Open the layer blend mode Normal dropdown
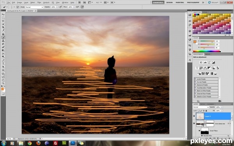The width and height of the screenshot is (234, 146). pyautogui.click(x=201, y=107)
